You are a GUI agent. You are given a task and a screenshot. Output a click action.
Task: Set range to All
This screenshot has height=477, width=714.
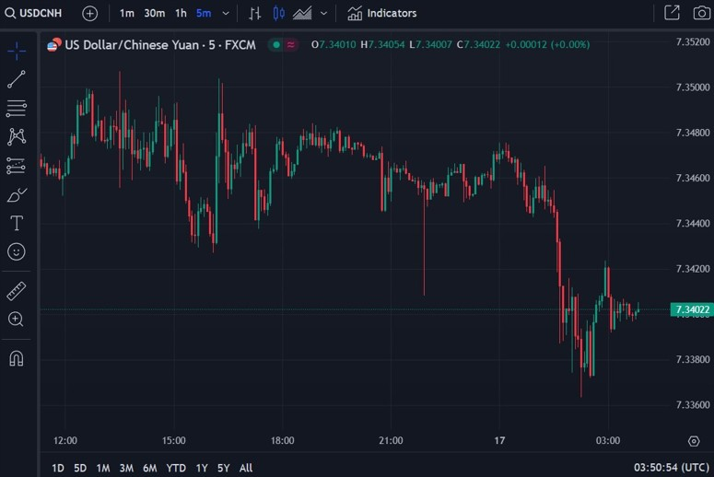coord(245,468)
